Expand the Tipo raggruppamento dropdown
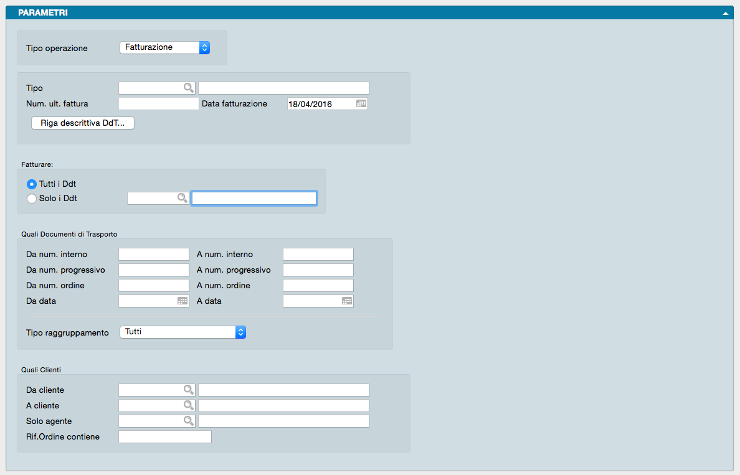The height and width of the screenshot is (475, 740). click(x=183, y=332)
